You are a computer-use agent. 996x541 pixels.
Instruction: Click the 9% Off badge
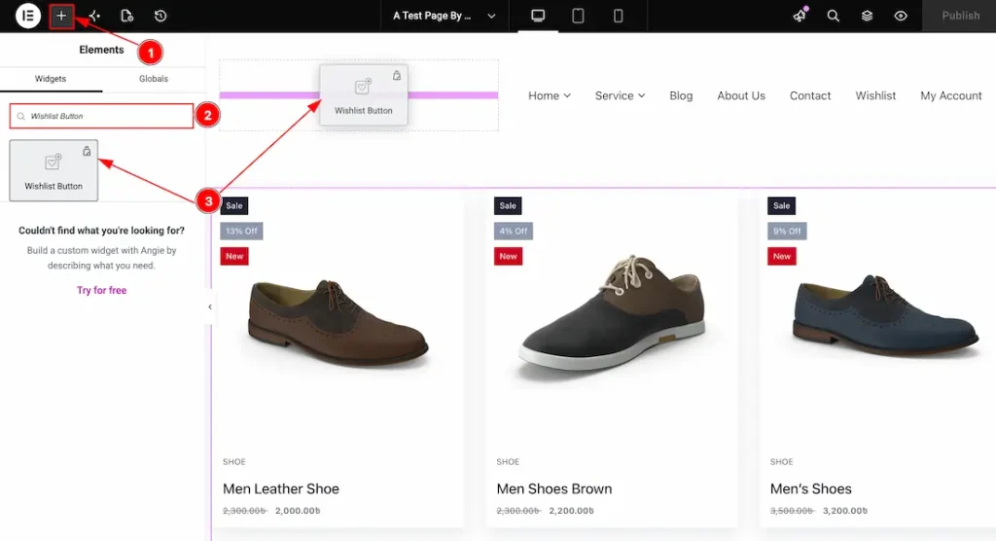pyautogui.click(x=787, y=232)
